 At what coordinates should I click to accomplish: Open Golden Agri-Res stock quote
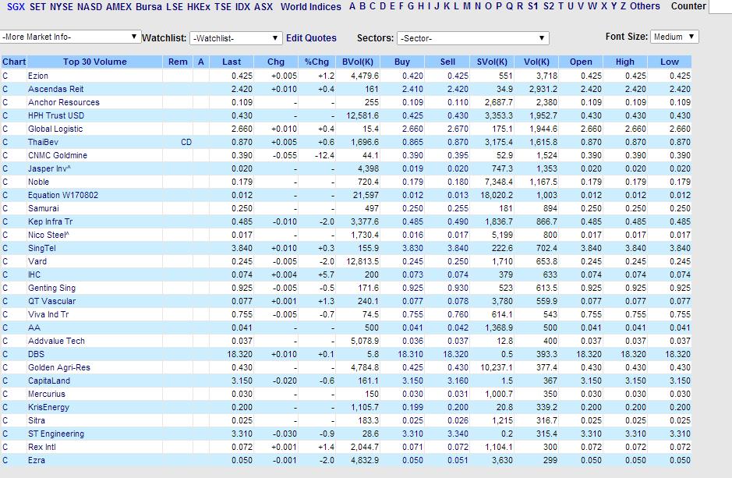point(59,367)
